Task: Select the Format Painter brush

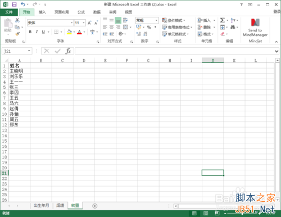Action: [x=17, y=34]
